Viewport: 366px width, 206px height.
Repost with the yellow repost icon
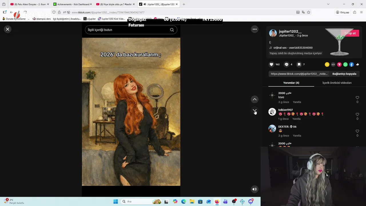[327, 64]
